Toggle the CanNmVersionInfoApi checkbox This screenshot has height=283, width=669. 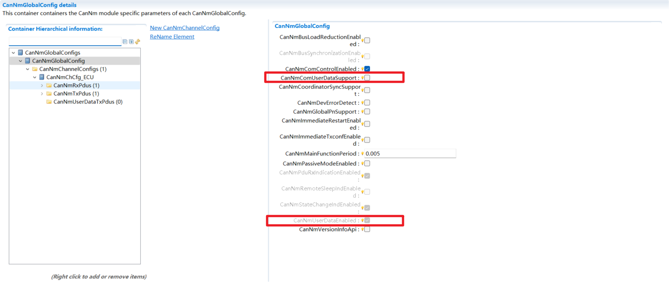click(367, 229)
